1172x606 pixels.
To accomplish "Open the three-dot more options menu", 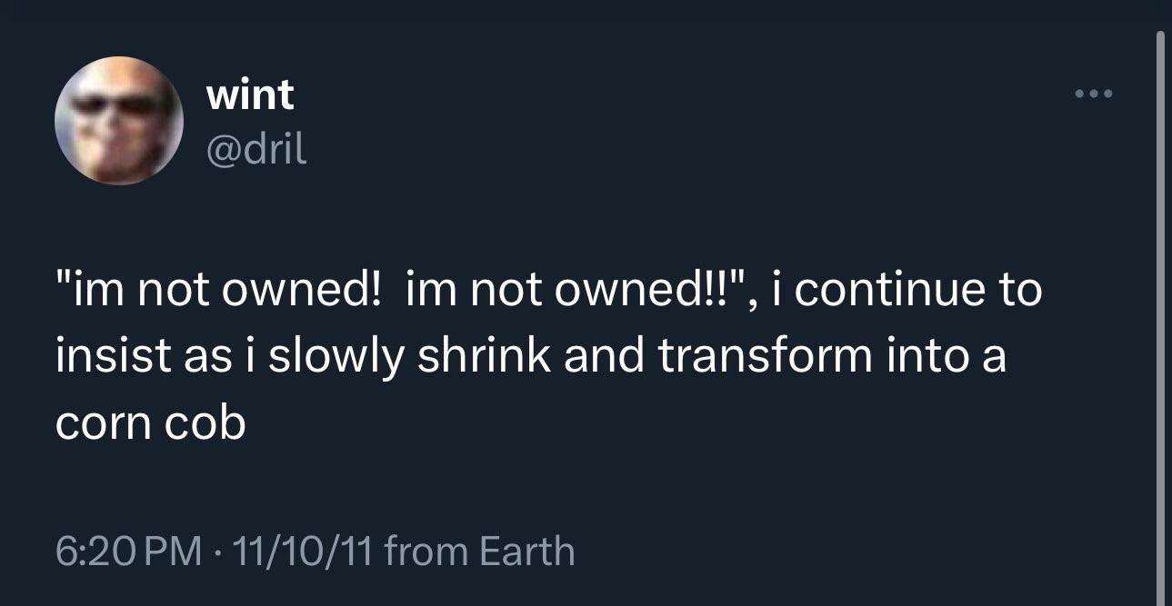I will 1092,94.
